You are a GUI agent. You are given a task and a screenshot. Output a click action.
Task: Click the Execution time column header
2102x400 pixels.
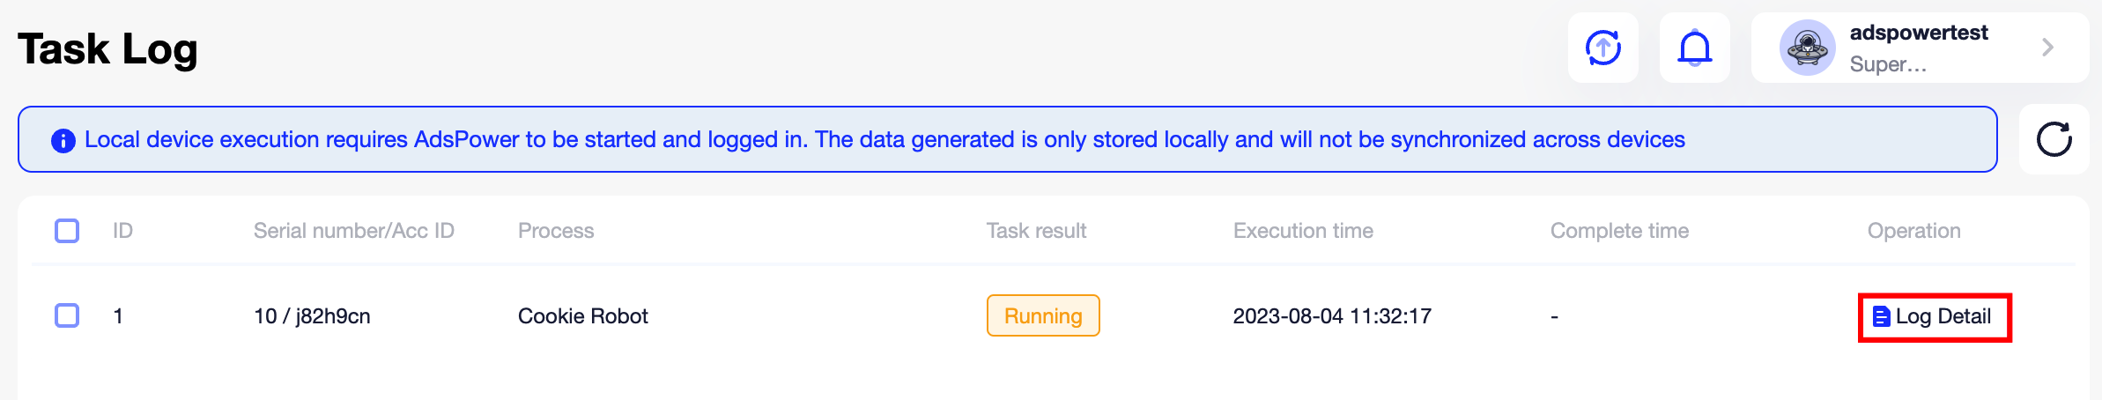1303,231
